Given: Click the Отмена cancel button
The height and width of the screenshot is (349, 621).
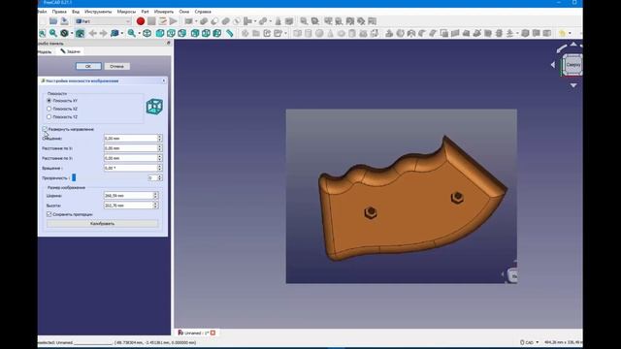Looking at the screenshot, I should pos(116,66).
